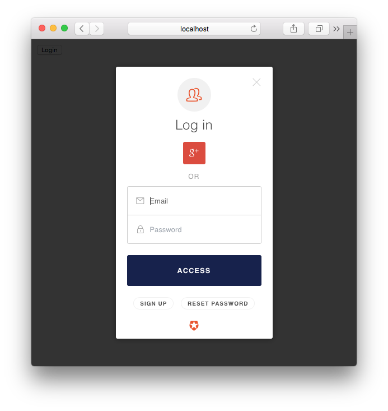Close the Log in dialog

click(x=256, y=82)
